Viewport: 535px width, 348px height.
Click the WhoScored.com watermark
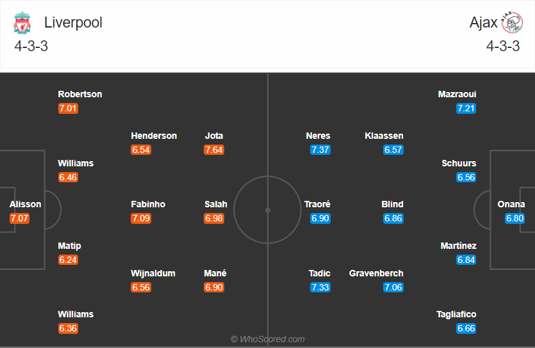[x=268, y=339]
